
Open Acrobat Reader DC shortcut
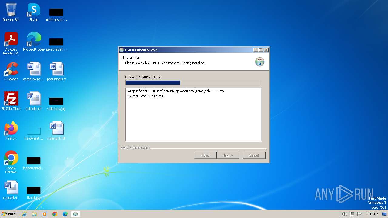pos(11,44)
